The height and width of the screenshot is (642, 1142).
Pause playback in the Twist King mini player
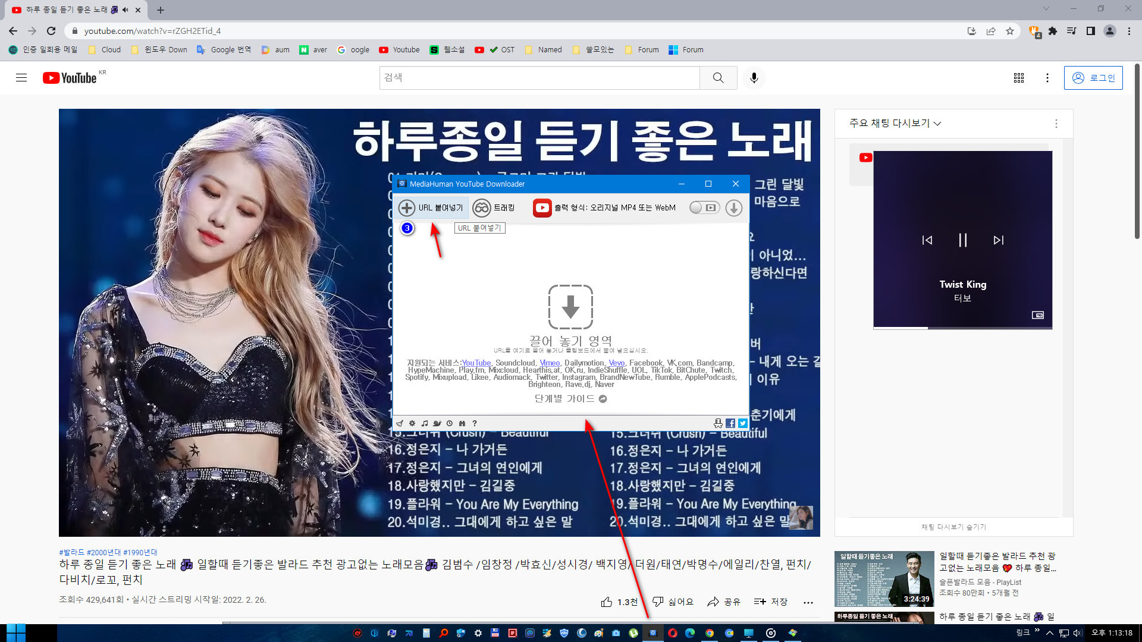point(963,240)
